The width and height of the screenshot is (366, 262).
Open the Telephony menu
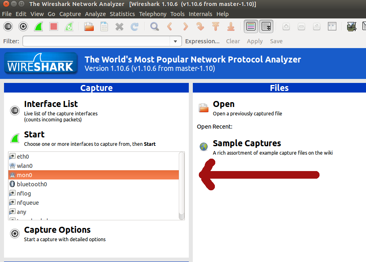tap(153, 14)
